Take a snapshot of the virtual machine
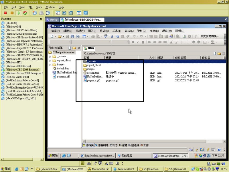Screen dimensions: 229x172 [35, 13]
